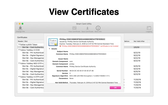Open the Change PIN lock icon
168x105 pixels.
coord(20,28)
